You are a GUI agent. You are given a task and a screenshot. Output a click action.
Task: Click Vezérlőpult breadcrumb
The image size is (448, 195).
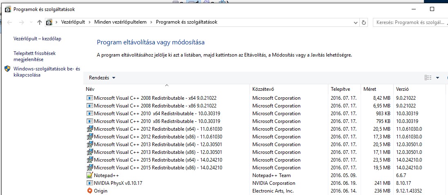[x=73, y=22]
